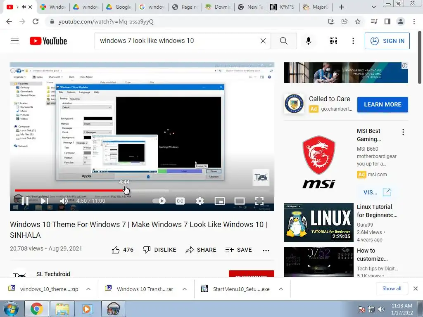
Task: Open the Chrome profile avatar
Action: point(401,21)
